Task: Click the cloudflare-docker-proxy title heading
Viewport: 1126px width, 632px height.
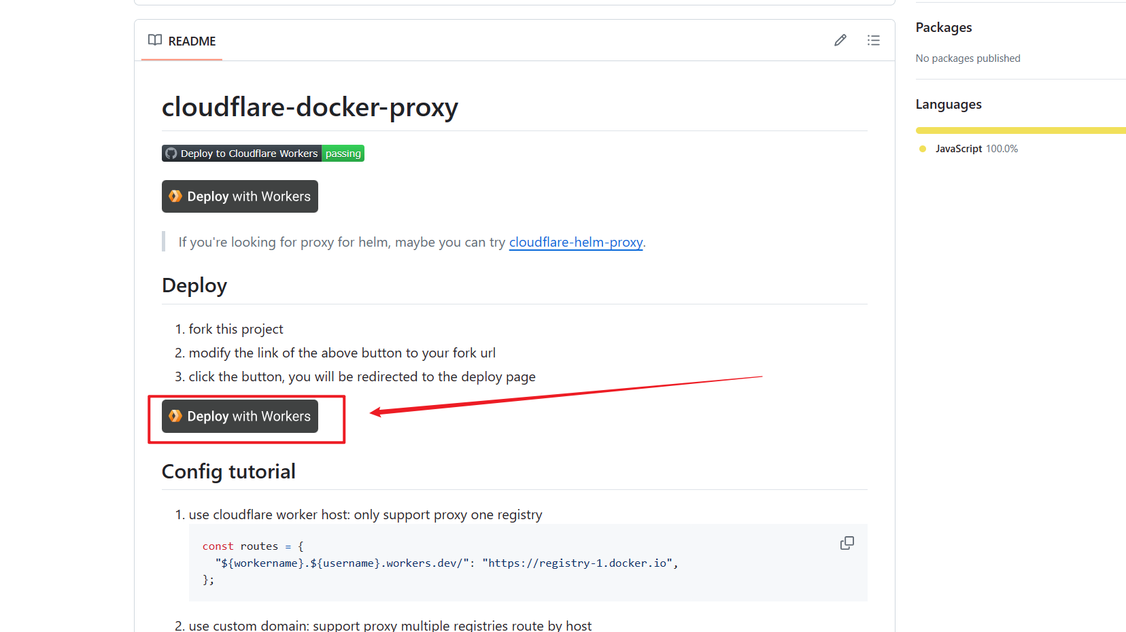Action: coord(310,107)
